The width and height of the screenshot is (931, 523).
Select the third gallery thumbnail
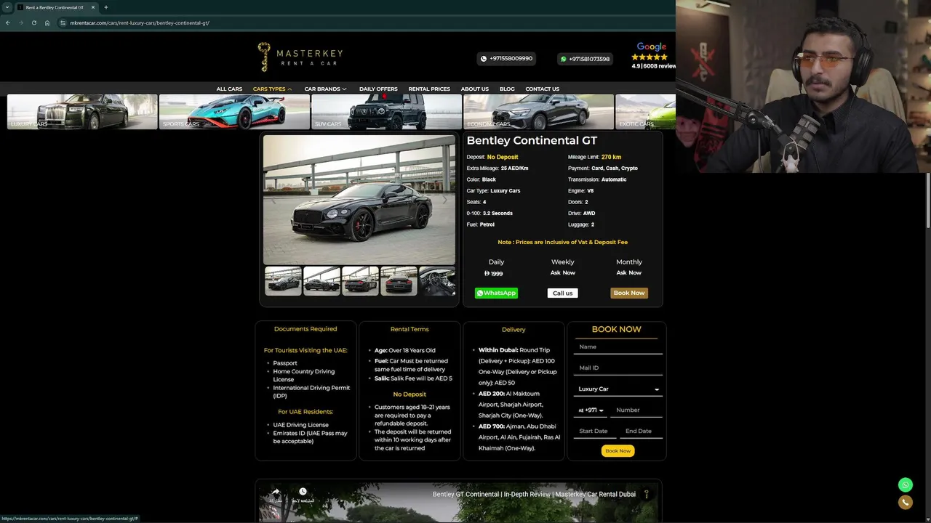[x=360, y=281]
